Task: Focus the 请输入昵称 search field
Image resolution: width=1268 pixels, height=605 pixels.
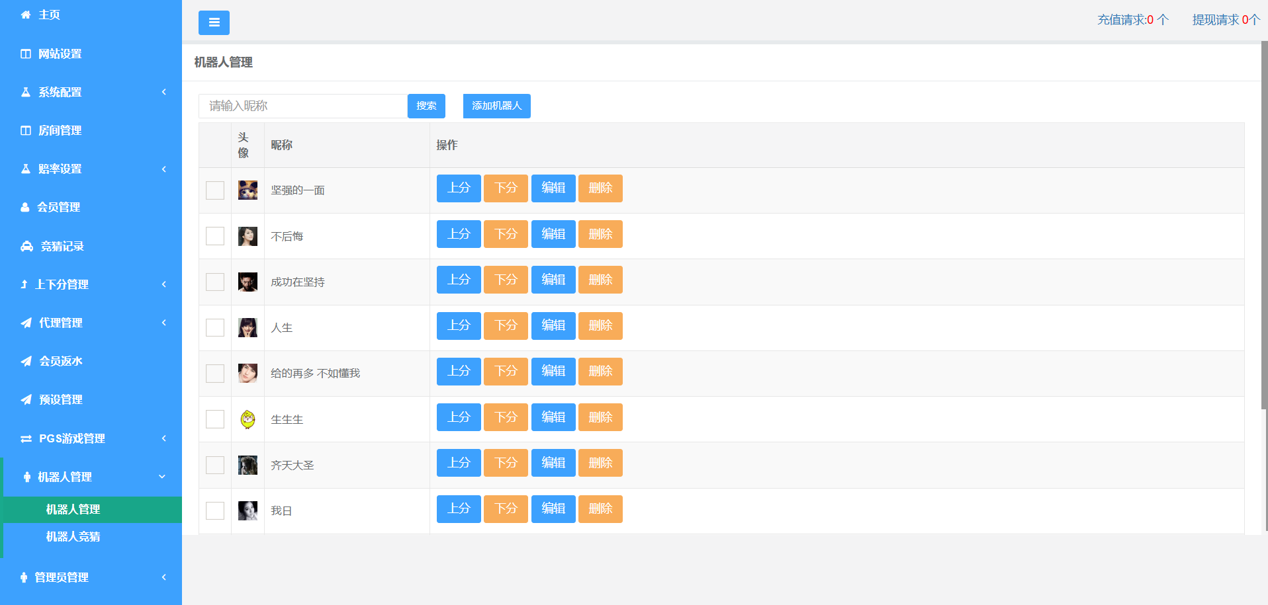Action: pyautogui.click(x=303, y=106)
